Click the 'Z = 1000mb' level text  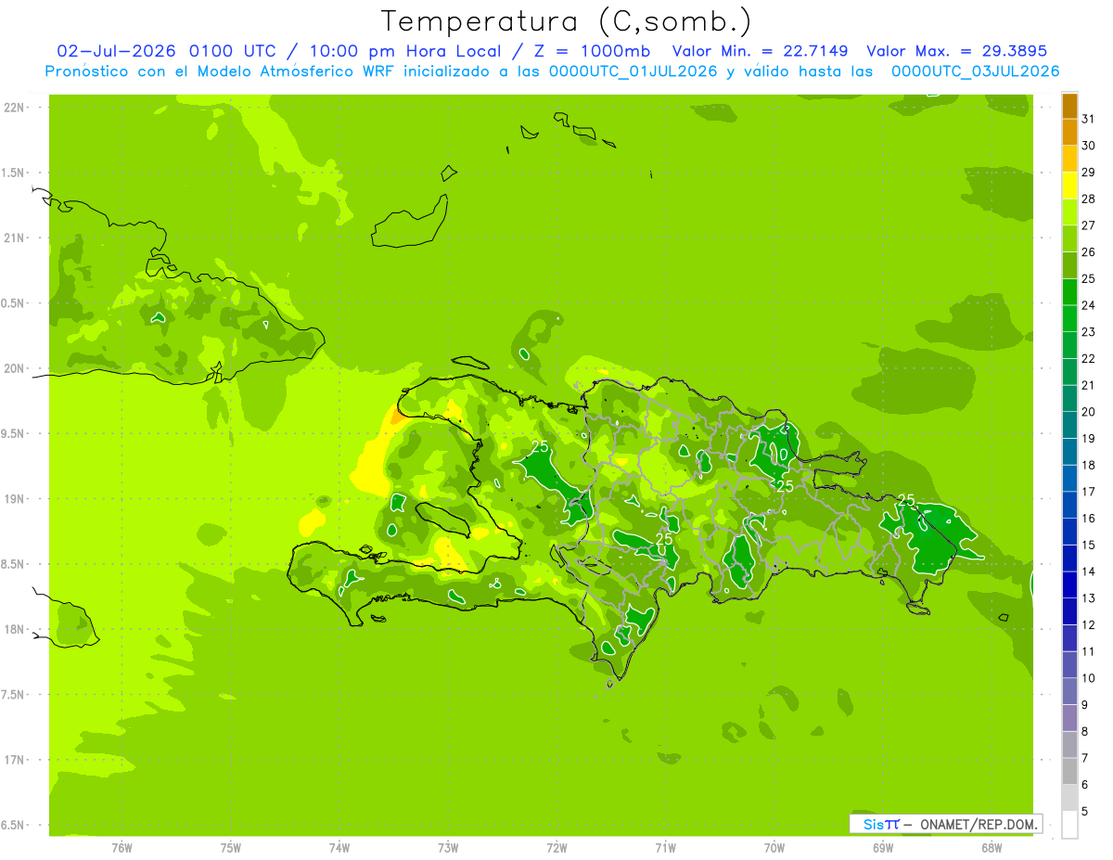coord(590,52)
